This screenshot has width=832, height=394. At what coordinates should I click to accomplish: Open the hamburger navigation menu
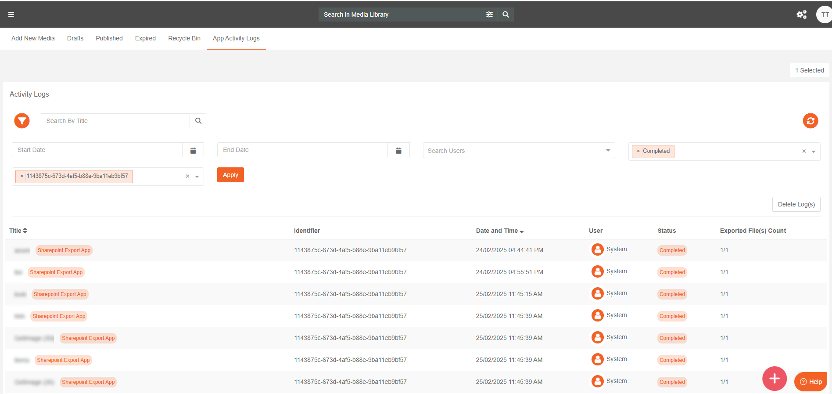click(x=11, y=14)
